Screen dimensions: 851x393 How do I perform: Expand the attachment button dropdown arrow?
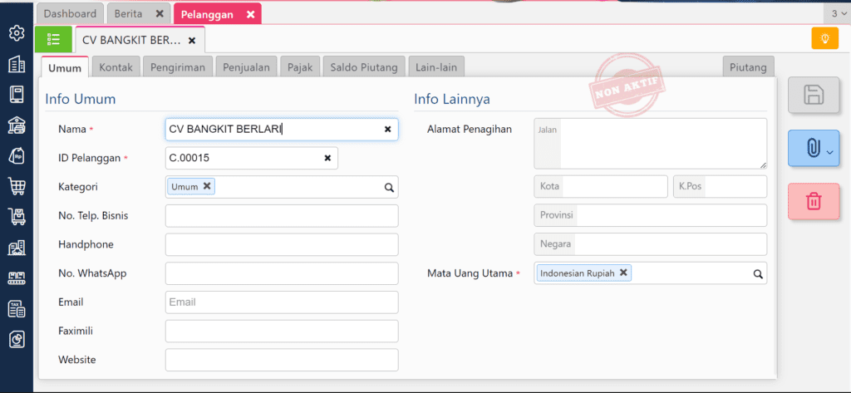[x=829, y=153]
